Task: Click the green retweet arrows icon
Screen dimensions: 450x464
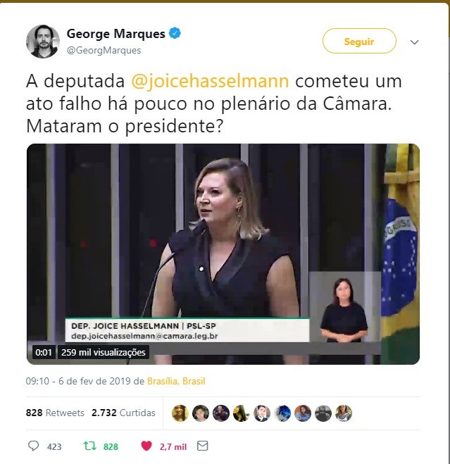Action: [89, 446]
